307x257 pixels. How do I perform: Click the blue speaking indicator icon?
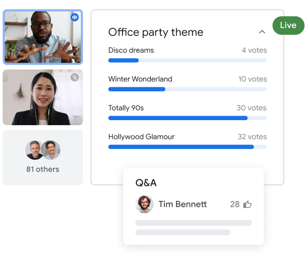point(75,17)
